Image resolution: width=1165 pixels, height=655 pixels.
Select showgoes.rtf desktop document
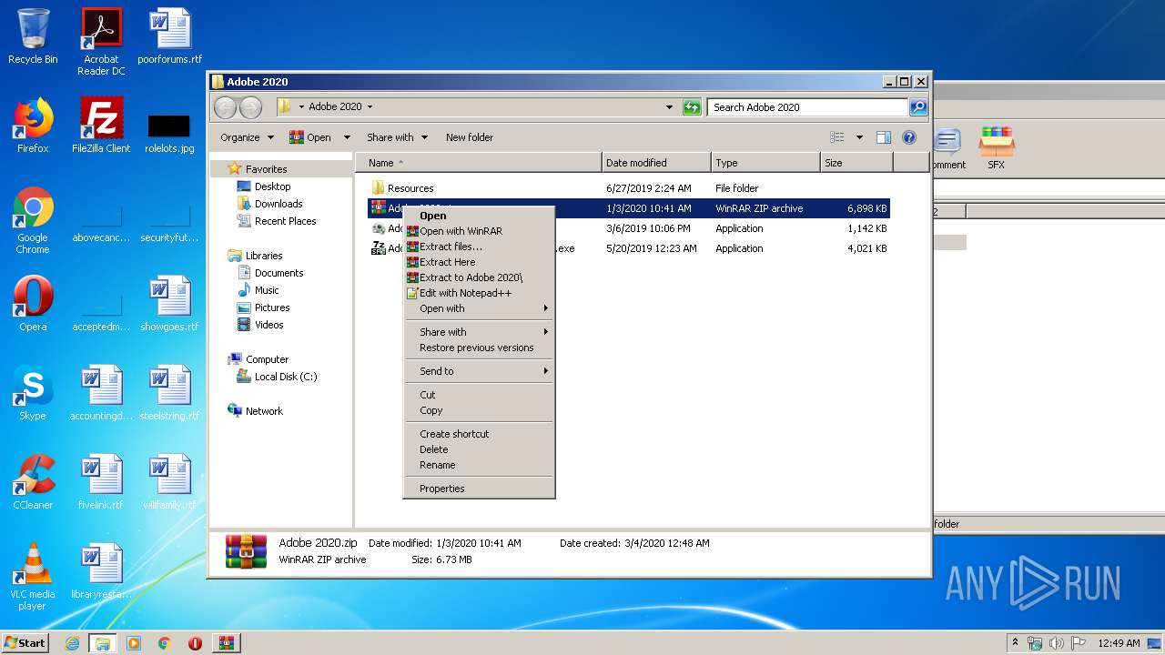(x=169, y=304)
